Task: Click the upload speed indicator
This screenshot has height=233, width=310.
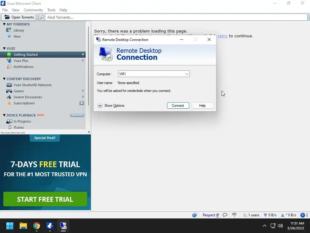Action: tap(289, 215)
